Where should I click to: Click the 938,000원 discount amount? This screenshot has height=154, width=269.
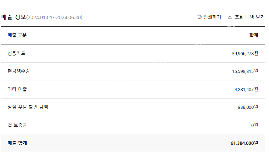click(x=248, y=107)
